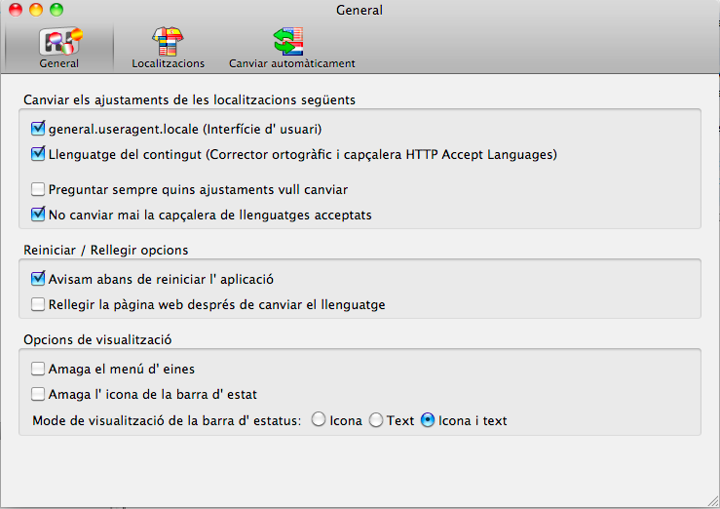Choose the Text radio button
Viewport: 720px width, 509px height.
pyautogui.click(x=376, y=420)
